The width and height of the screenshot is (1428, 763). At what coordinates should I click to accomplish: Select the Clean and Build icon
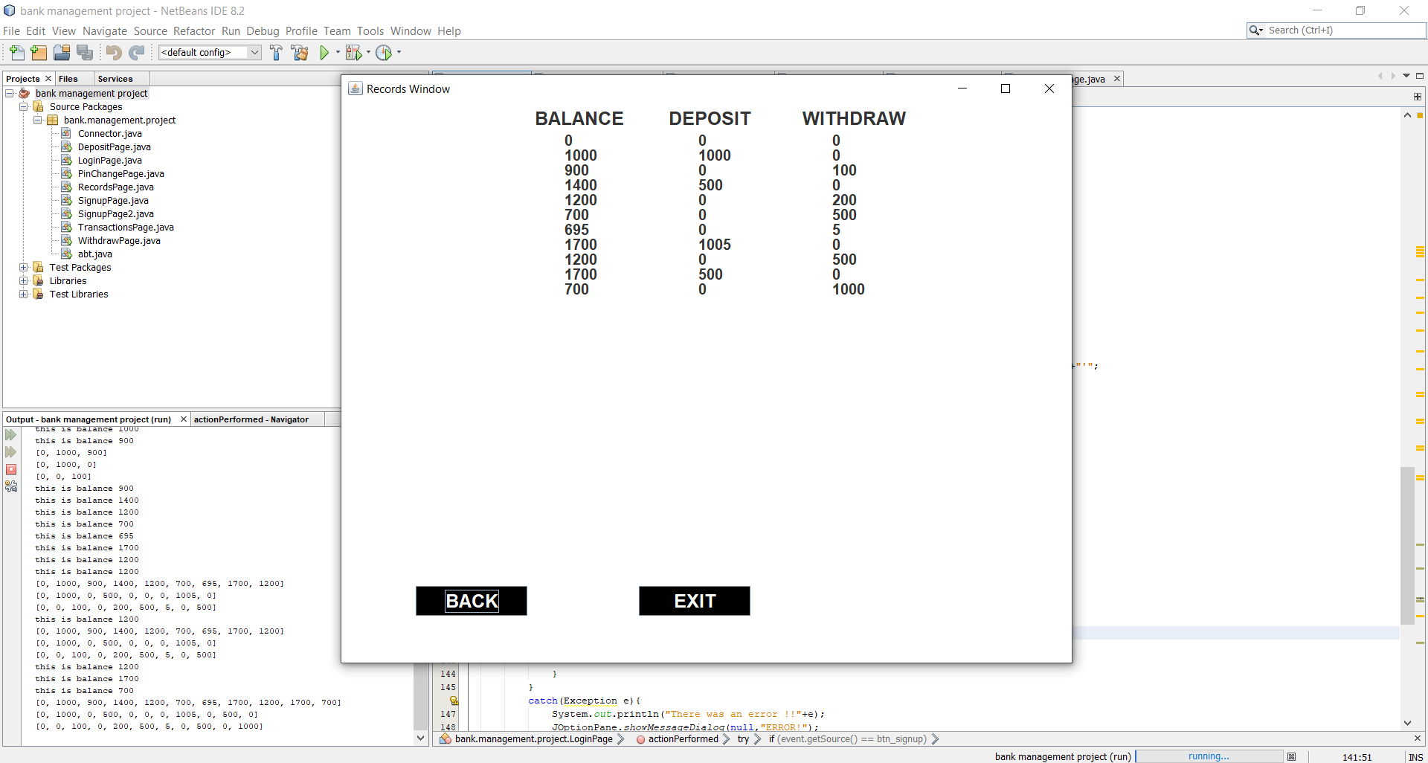[x=299, y=52]
